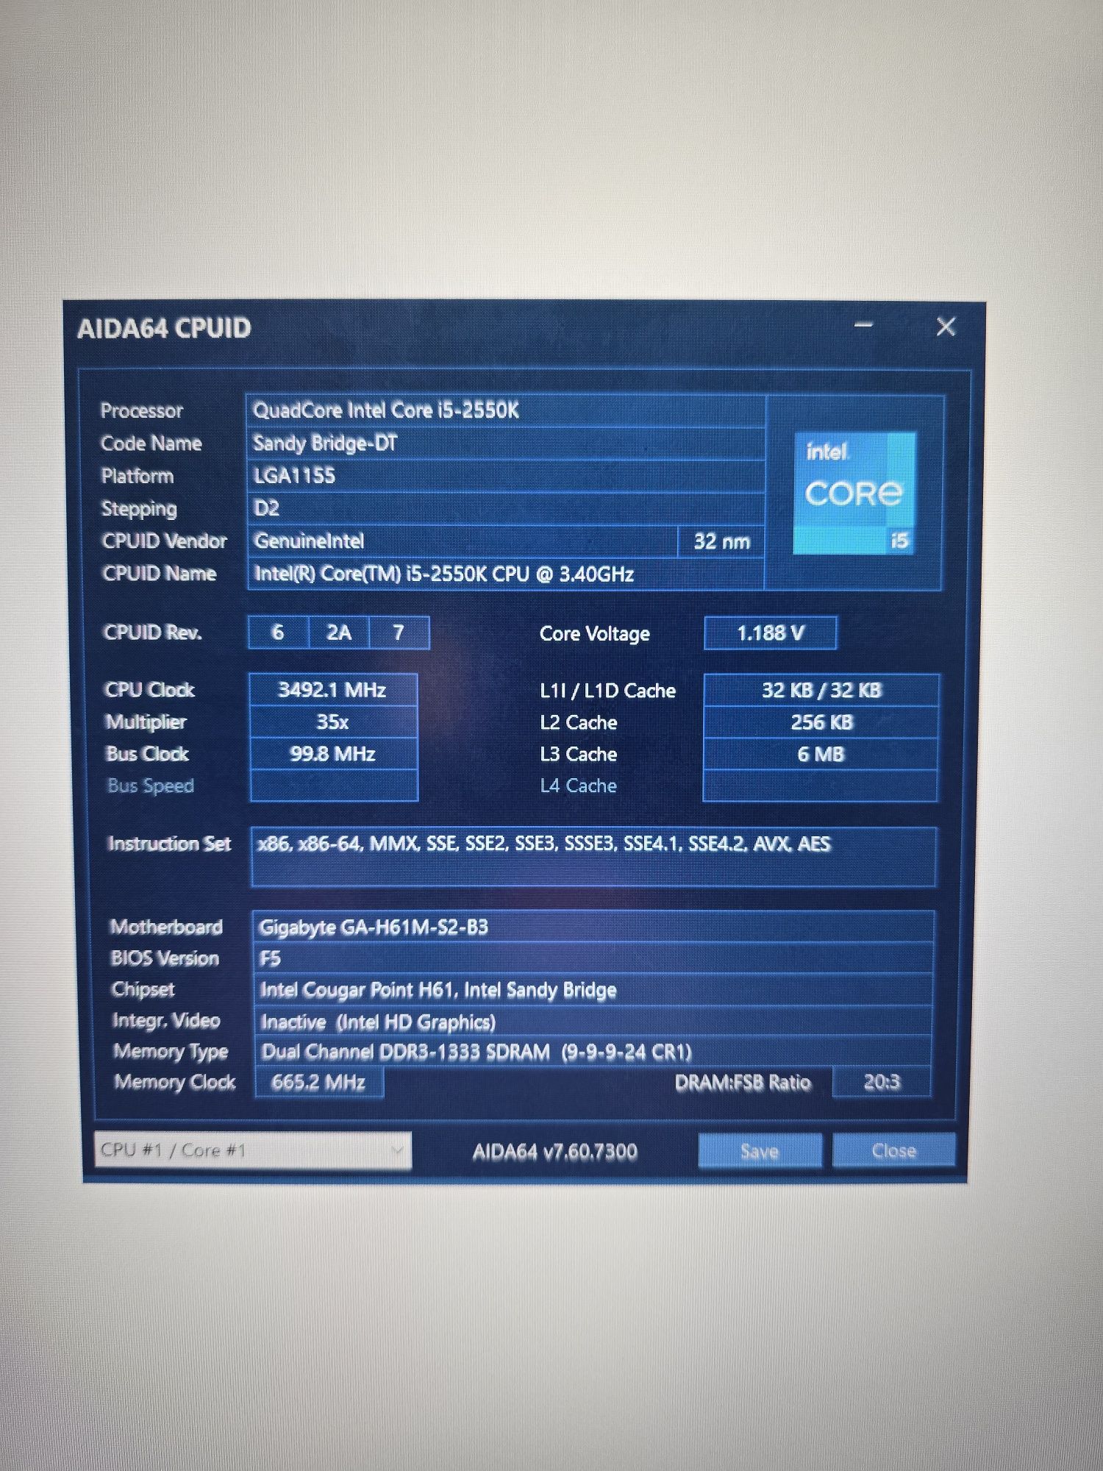The width and height of the screenshot is (1103, 1471).
Task: Click the CPUID vendor GenuineIntel
Action: [x=462, y=541]
